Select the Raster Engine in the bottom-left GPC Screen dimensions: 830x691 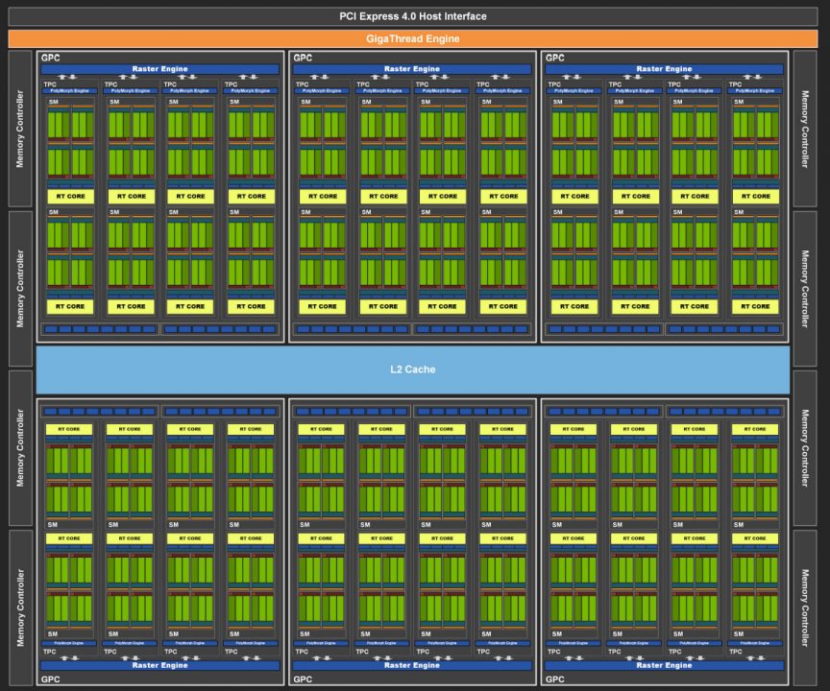coord(159,665)
